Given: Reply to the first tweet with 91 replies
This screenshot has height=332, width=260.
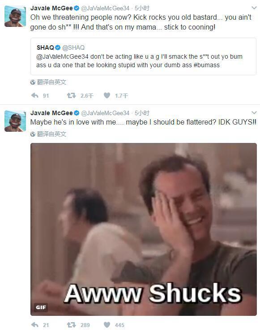Looking at the screenshot, I should [x=35, y=95].
